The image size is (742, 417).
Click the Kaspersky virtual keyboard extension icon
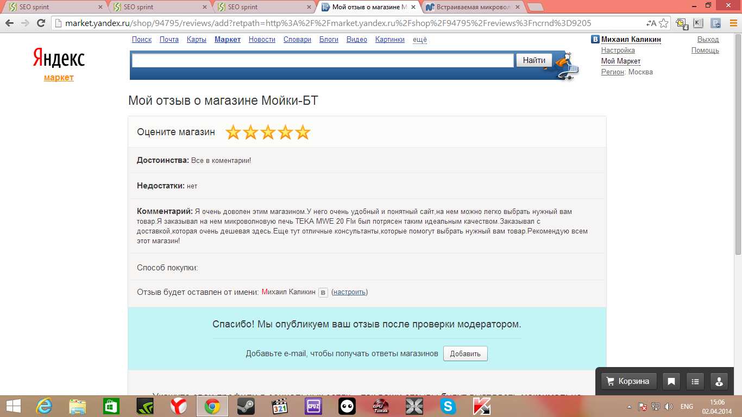click(x=699, y=23)
